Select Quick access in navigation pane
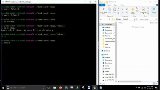This screenshot has width=160, height=90. (108, 24)
